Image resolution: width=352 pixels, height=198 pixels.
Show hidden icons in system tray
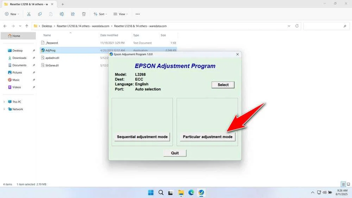pyautogui.click(x=313, y=193)
